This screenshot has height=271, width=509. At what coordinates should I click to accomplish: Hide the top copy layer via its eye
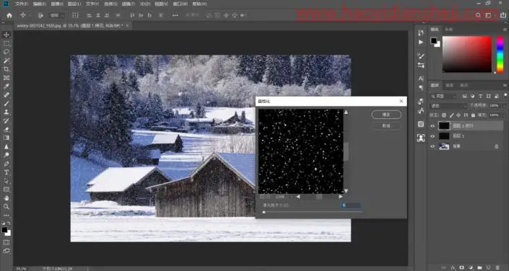tap(432, 126)
